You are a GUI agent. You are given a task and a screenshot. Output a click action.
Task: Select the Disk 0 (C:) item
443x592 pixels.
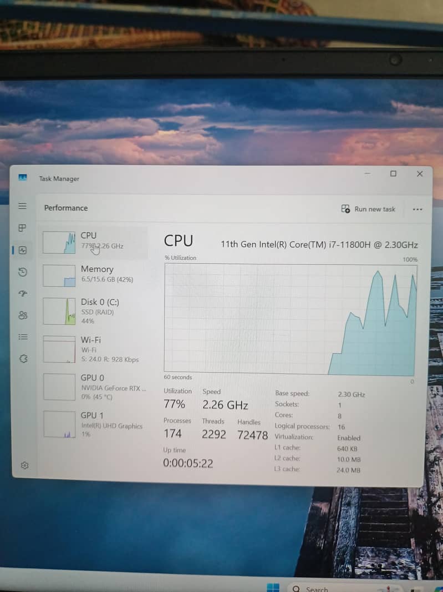pyautogui.click(x=94, y=311)
